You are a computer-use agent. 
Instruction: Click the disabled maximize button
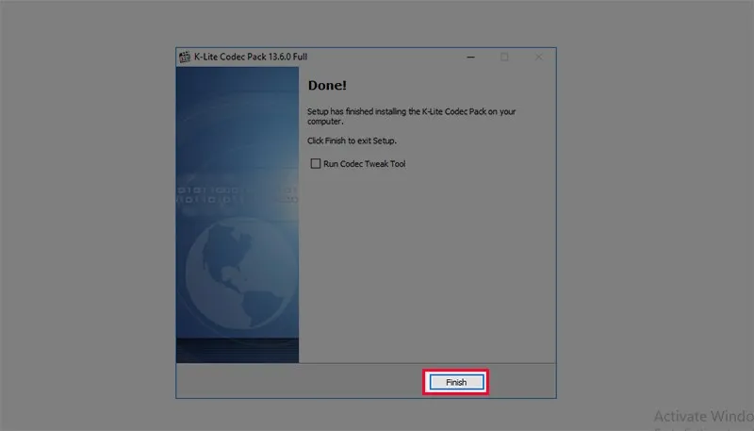[x=504, y=58]
